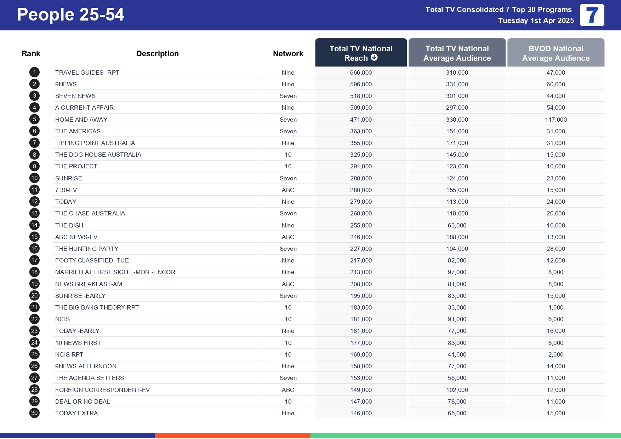Toggle sorting by Total TV National Average Audience

pyautogui.click(x=457, y=52)
